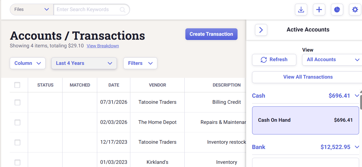Screen dimensions: 362x167
Task: Tick the select-all checkbox in table header
Action: 17,85
